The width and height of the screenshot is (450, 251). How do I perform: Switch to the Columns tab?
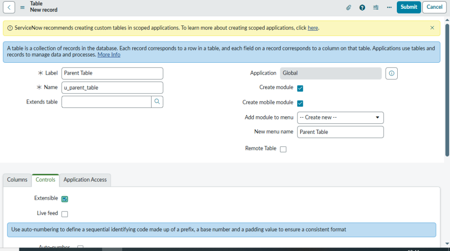17,180
